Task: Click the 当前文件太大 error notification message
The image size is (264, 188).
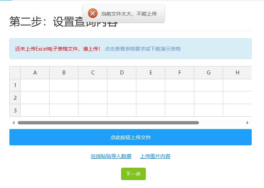Action: tap(129, 14)
